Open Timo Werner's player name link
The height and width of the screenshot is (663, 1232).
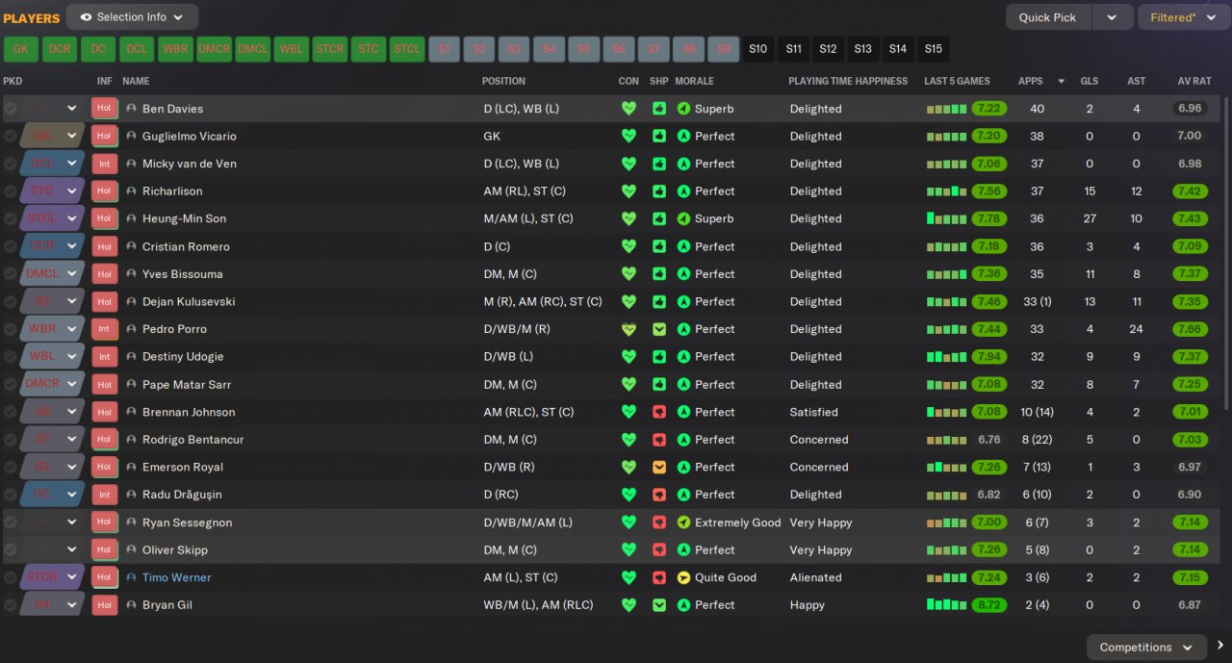click(x=176, y=577)
